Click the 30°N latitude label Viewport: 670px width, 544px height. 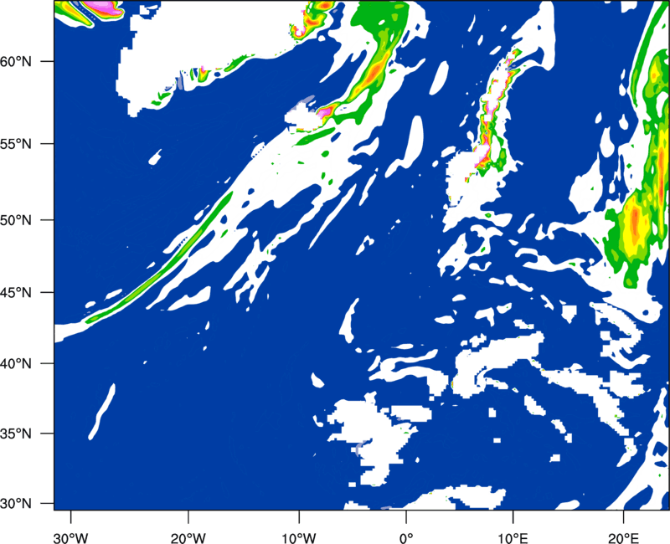click(16, 504)
